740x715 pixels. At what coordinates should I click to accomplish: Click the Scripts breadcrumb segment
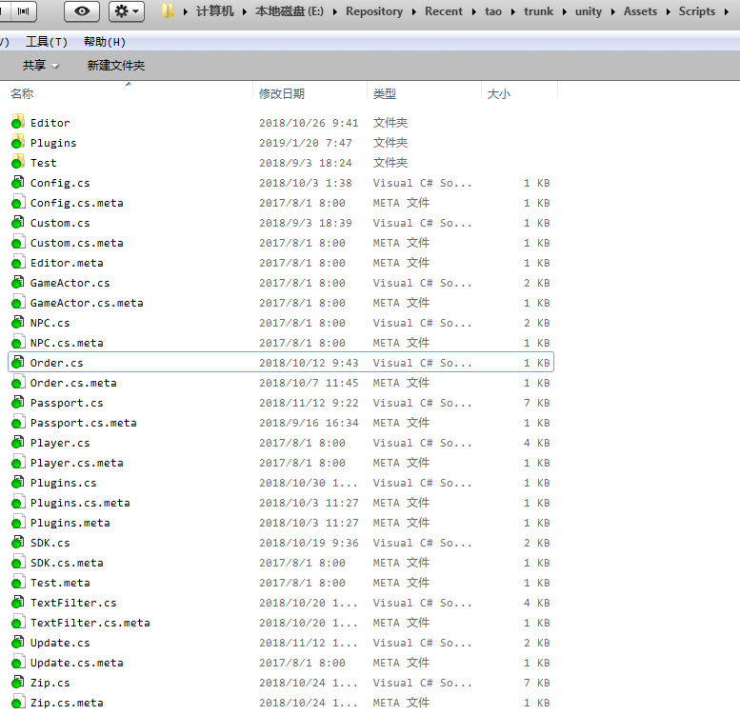tap(697, 11)
